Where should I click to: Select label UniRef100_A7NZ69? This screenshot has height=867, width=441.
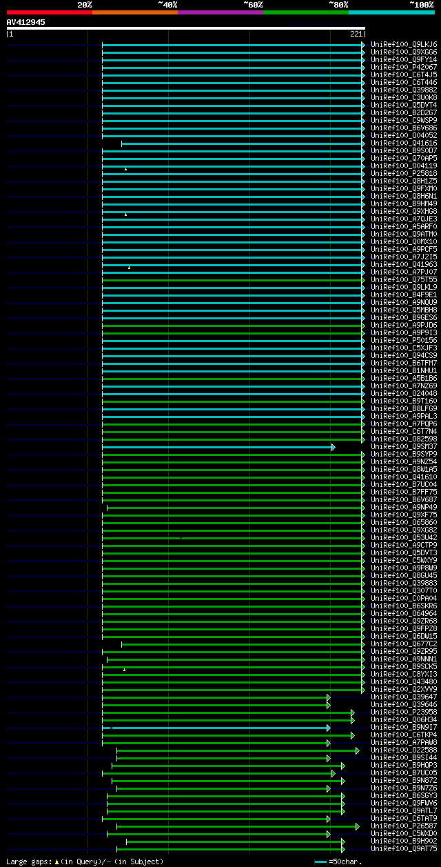tap(404, 386)
